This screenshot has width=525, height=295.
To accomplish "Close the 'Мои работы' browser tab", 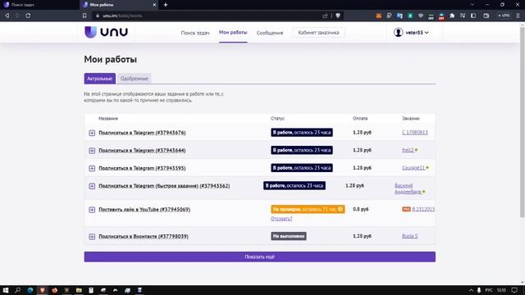I will click(x=154, y=5).
